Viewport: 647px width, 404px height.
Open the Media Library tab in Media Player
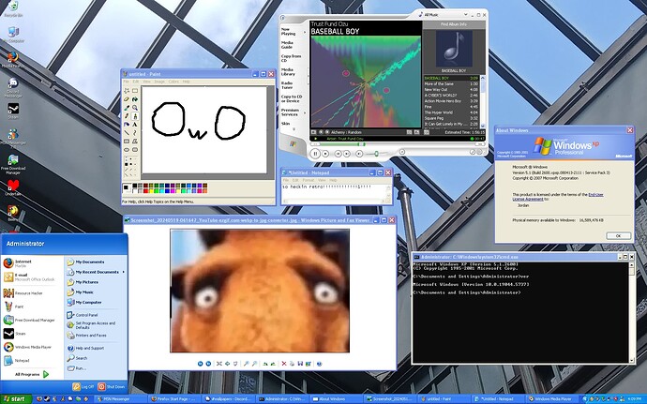(x=288, y=72)
